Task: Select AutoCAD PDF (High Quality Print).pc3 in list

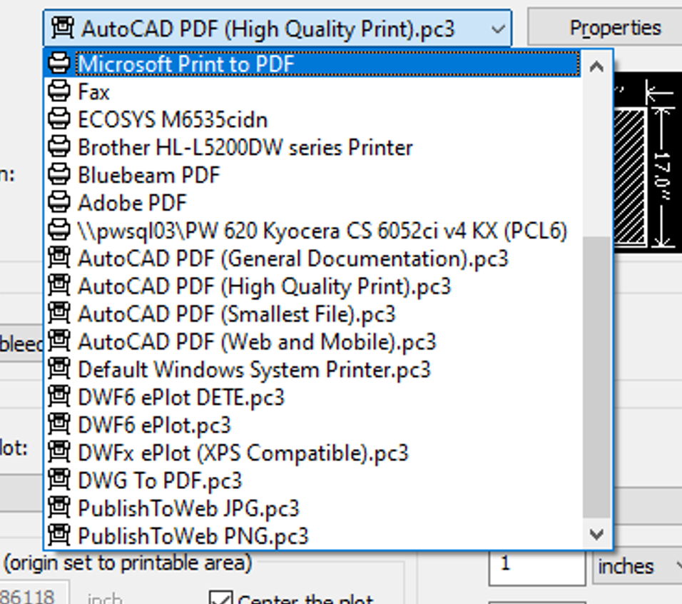Action: pos(313,286)
